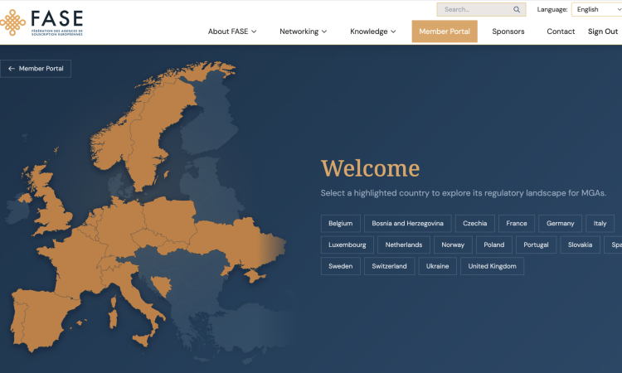622x373 pixels.
Task: Choose the Switzerland button
Action: 389,266
